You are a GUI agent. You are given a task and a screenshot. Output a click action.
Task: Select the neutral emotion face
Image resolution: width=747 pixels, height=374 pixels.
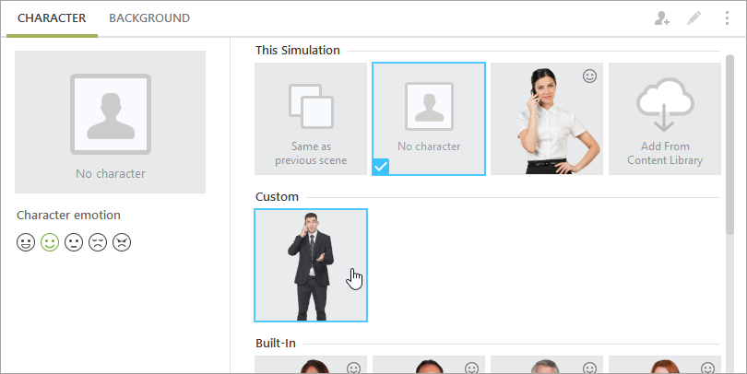pyautogui.click(x=74, y=242)
